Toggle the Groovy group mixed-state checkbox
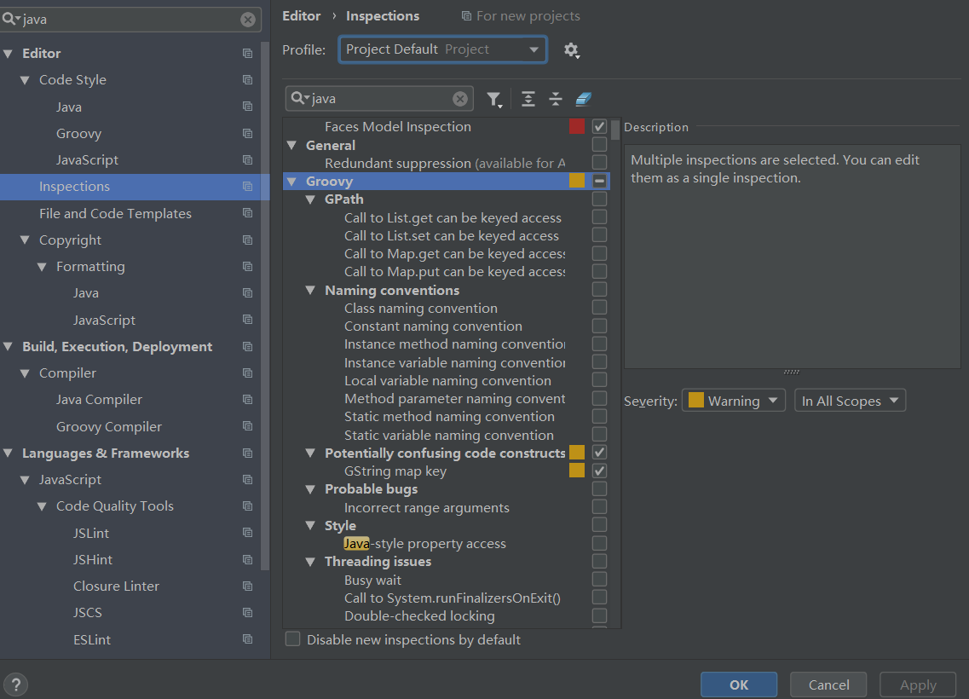The height and width of the screenshot is (699, 969). (x=599, y=181)
